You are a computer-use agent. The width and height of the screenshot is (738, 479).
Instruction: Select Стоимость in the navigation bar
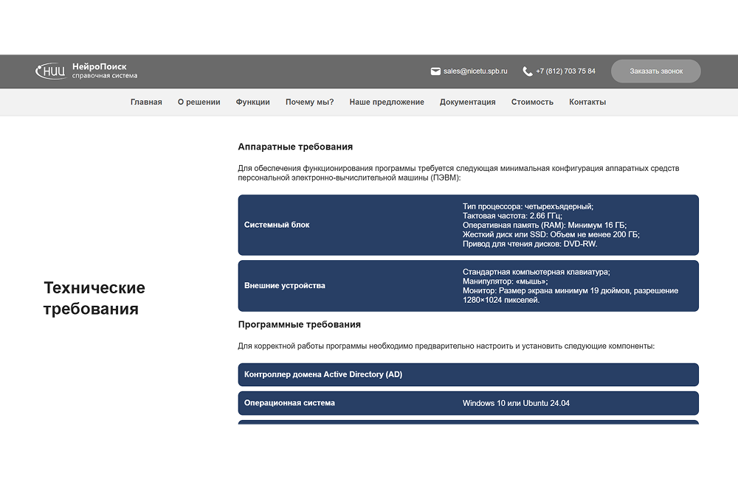point(532,102)
